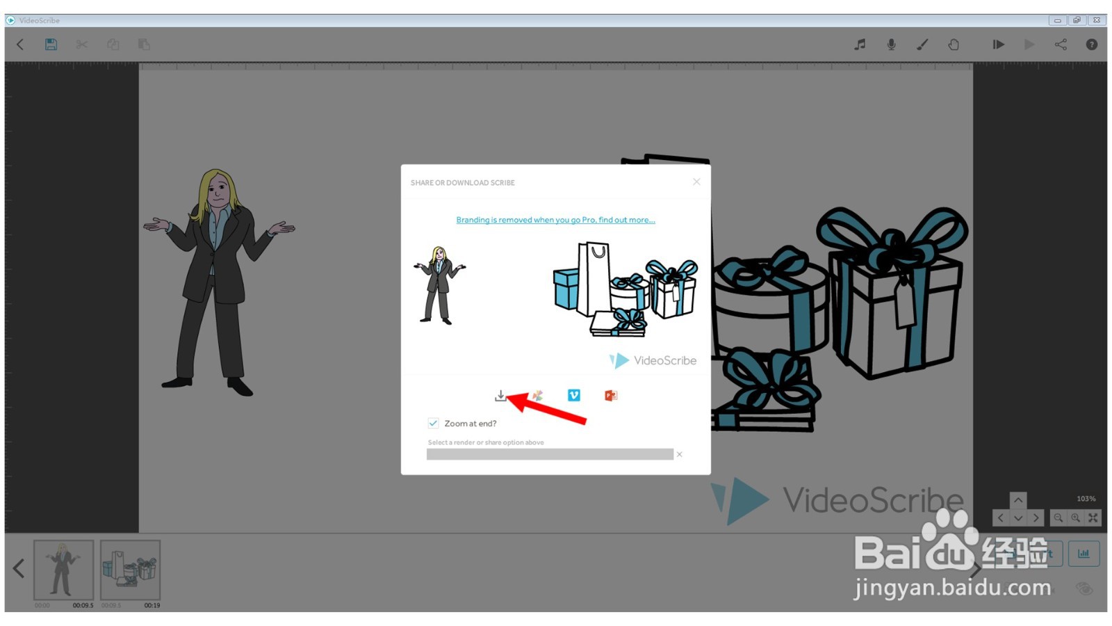Change background with the paintbrush icon
This screenshot has width=1112, height=626.
pos(922,45)
